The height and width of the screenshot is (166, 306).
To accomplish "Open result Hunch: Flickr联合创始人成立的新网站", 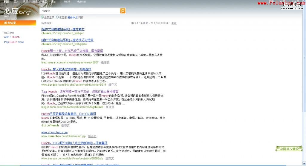I will [x=74, y=143].
